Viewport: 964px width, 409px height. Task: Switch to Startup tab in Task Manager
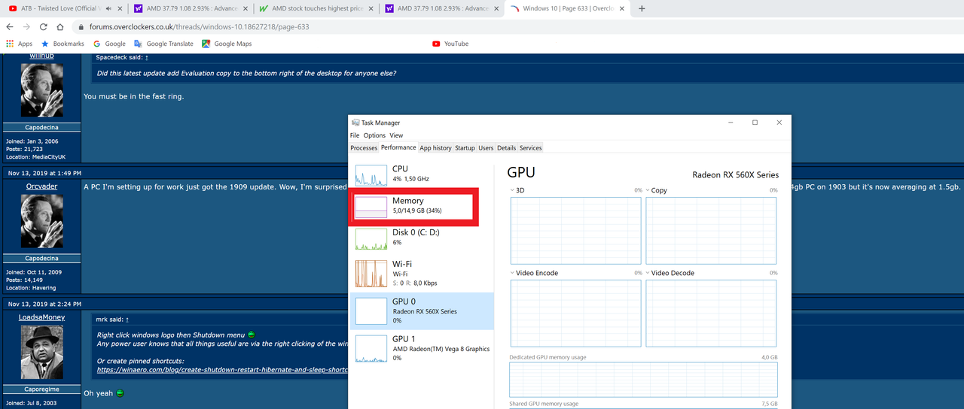pyautogui.click(x=465, y=148)
